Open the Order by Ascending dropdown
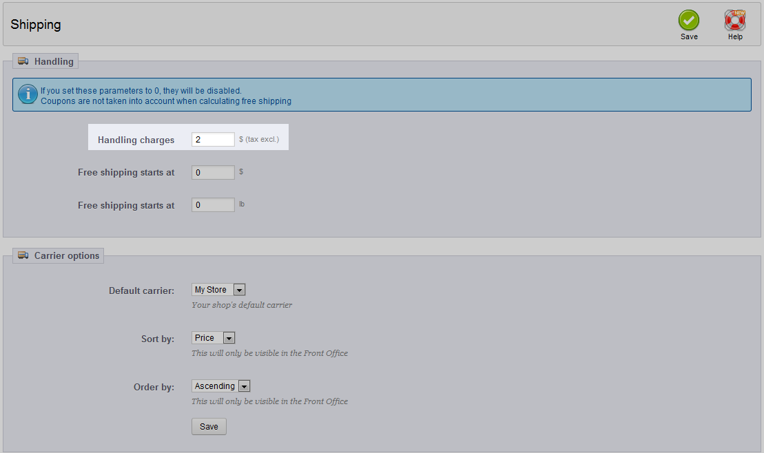 pos(221,386)
